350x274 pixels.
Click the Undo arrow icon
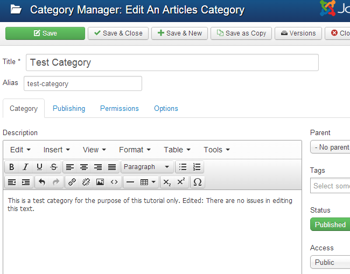point(42,182)
